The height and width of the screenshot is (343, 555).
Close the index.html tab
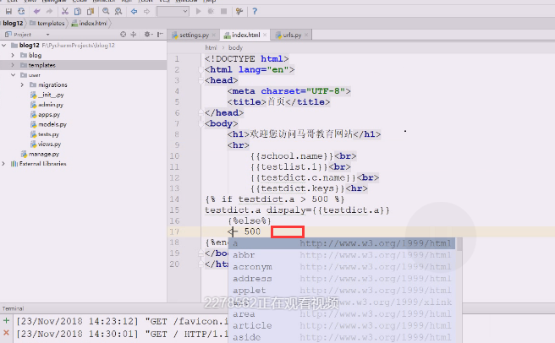[x=265, y=35]
